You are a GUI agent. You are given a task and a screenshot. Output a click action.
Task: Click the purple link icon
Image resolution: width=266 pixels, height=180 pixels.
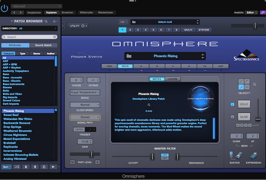point(263,12)
